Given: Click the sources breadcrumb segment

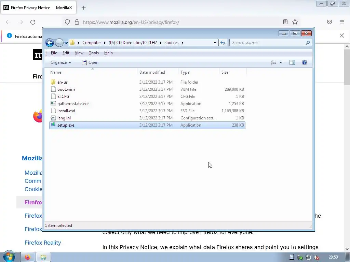Looking at the screenshot, I should tap(172, 43).
